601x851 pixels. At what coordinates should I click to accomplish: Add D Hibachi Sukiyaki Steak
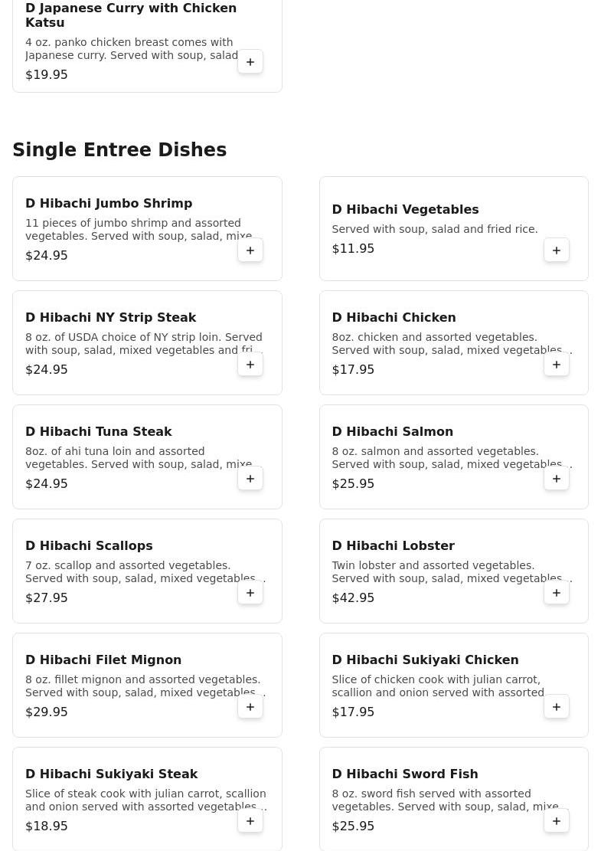(x=250, y=821)
